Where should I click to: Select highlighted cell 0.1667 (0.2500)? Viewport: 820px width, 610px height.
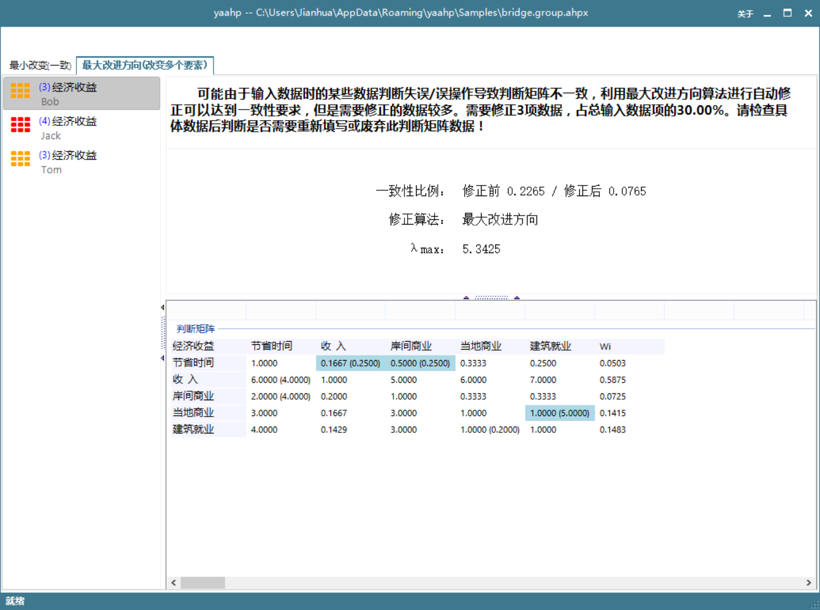click(x=350, y=363)
